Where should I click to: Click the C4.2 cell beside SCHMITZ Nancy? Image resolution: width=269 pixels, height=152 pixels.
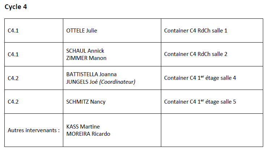point(13,101)
